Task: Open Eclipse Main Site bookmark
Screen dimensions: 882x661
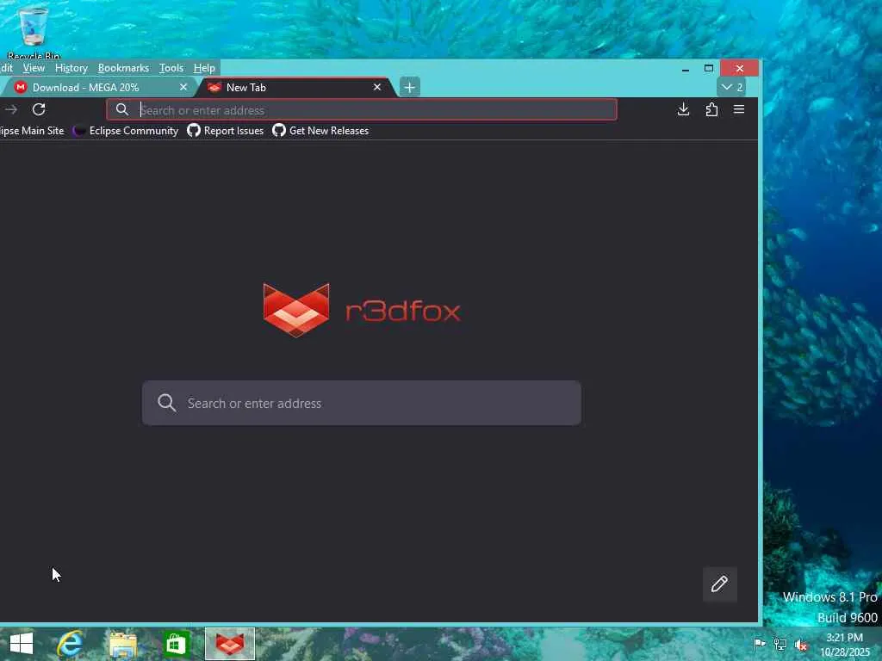Action: (32, 131)
